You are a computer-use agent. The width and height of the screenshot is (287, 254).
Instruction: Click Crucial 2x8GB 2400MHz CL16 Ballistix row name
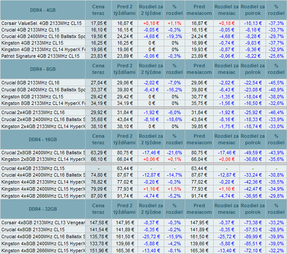tap(43, 153)
